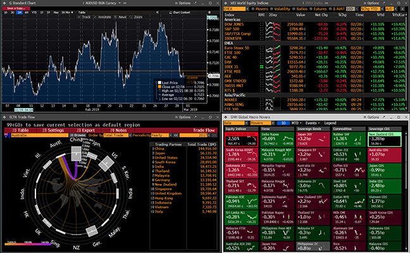410x253 pixels.
Task: Open Options menu in Standard Chart window
Action: click(x=183, y=3)
